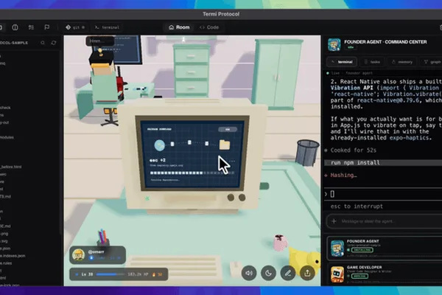This screenshot has width=442, height=295.
Task: Click the pencil holder on the desk
Action: pos(103,237)
